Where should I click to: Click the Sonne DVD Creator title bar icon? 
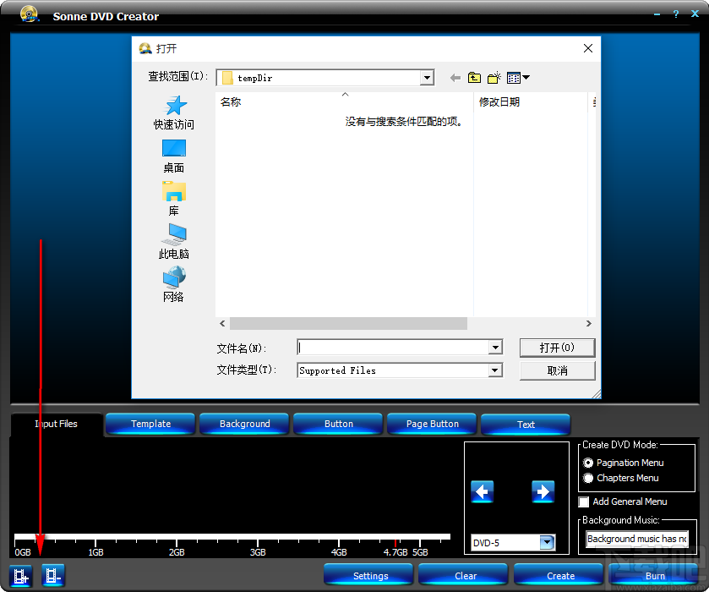tap(29, 14)
